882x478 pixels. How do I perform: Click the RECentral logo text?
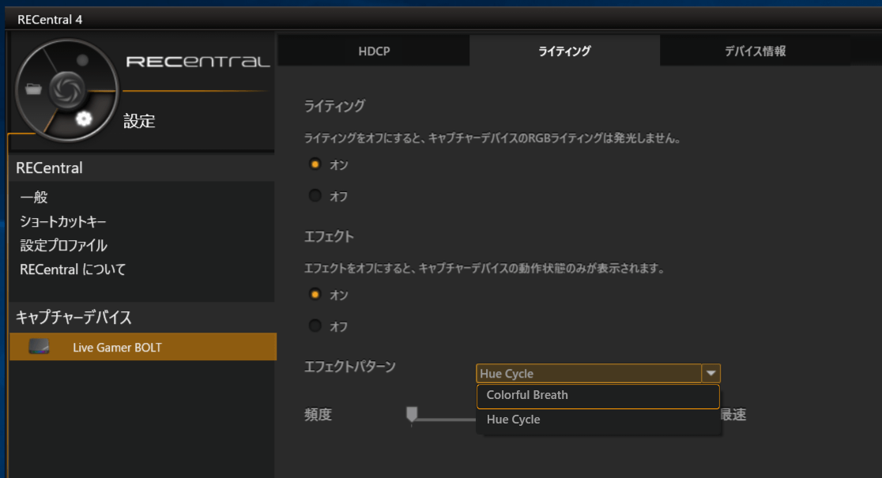pyautogui.click(x=198, y=62)
